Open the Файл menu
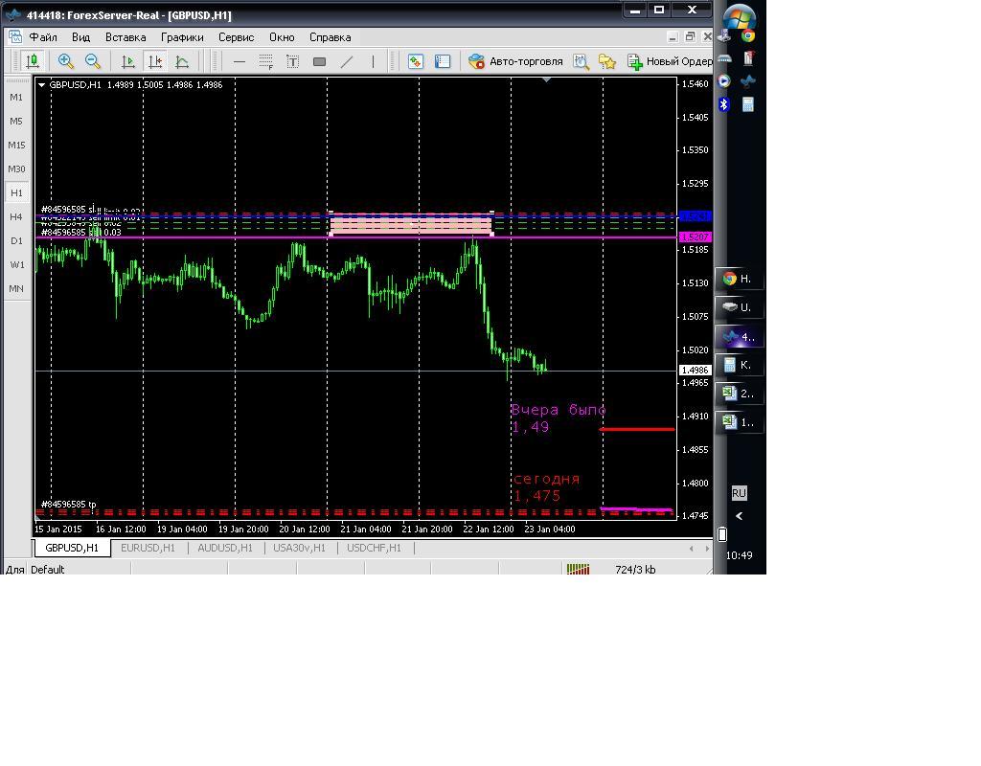 [x=43, y=37]
